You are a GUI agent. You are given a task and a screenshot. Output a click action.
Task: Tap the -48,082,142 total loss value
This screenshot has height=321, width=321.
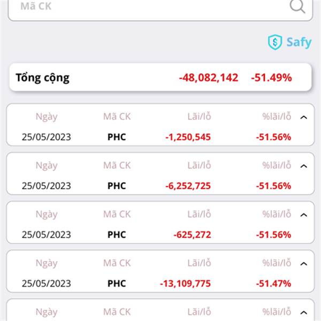click(x=209, y=78)
